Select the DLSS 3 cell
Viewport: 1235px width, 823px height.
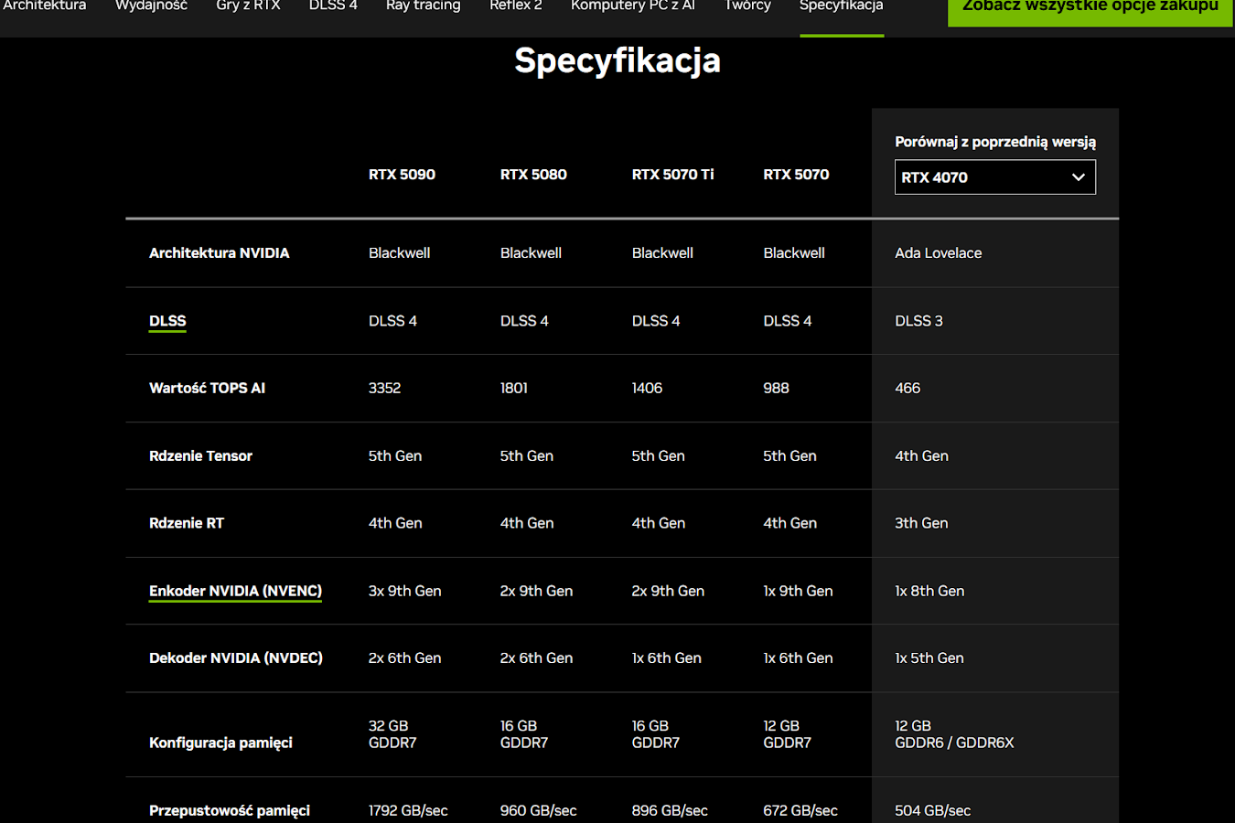(x=918, y=321)
